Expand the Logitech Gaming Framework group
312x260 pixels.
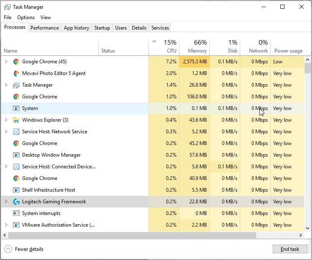[6, 202]
